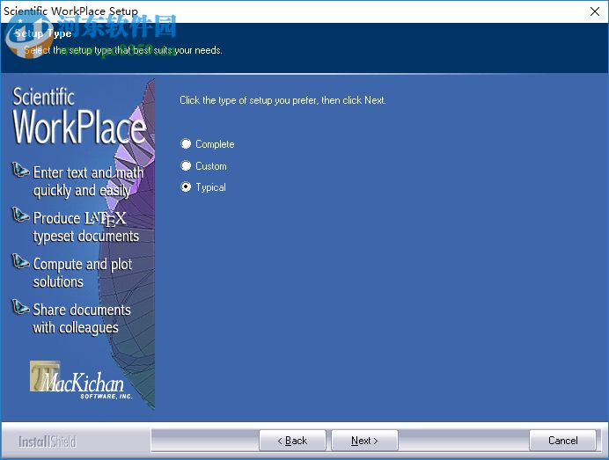Click the 'Complete' label text
This screenshot has height=460, width=609.
pyautogui.click(x=215, y=144)
